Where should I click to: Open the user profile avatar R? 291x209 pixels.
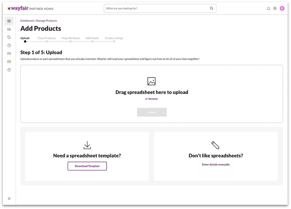click(x=282, y=8)
